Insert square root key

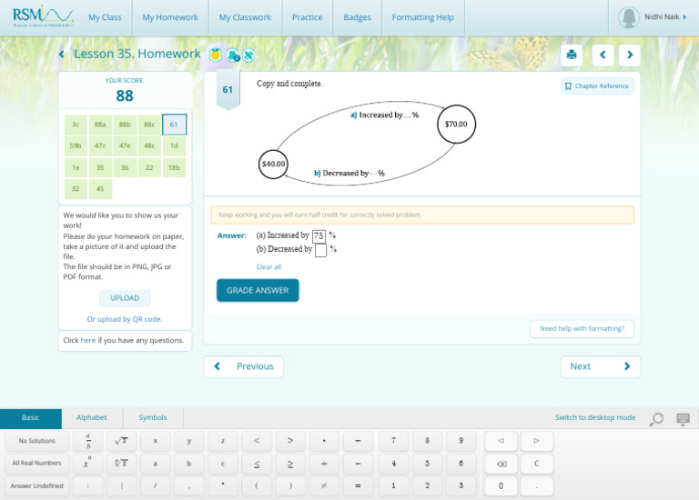pyautogui.click(x=122, y=441)
